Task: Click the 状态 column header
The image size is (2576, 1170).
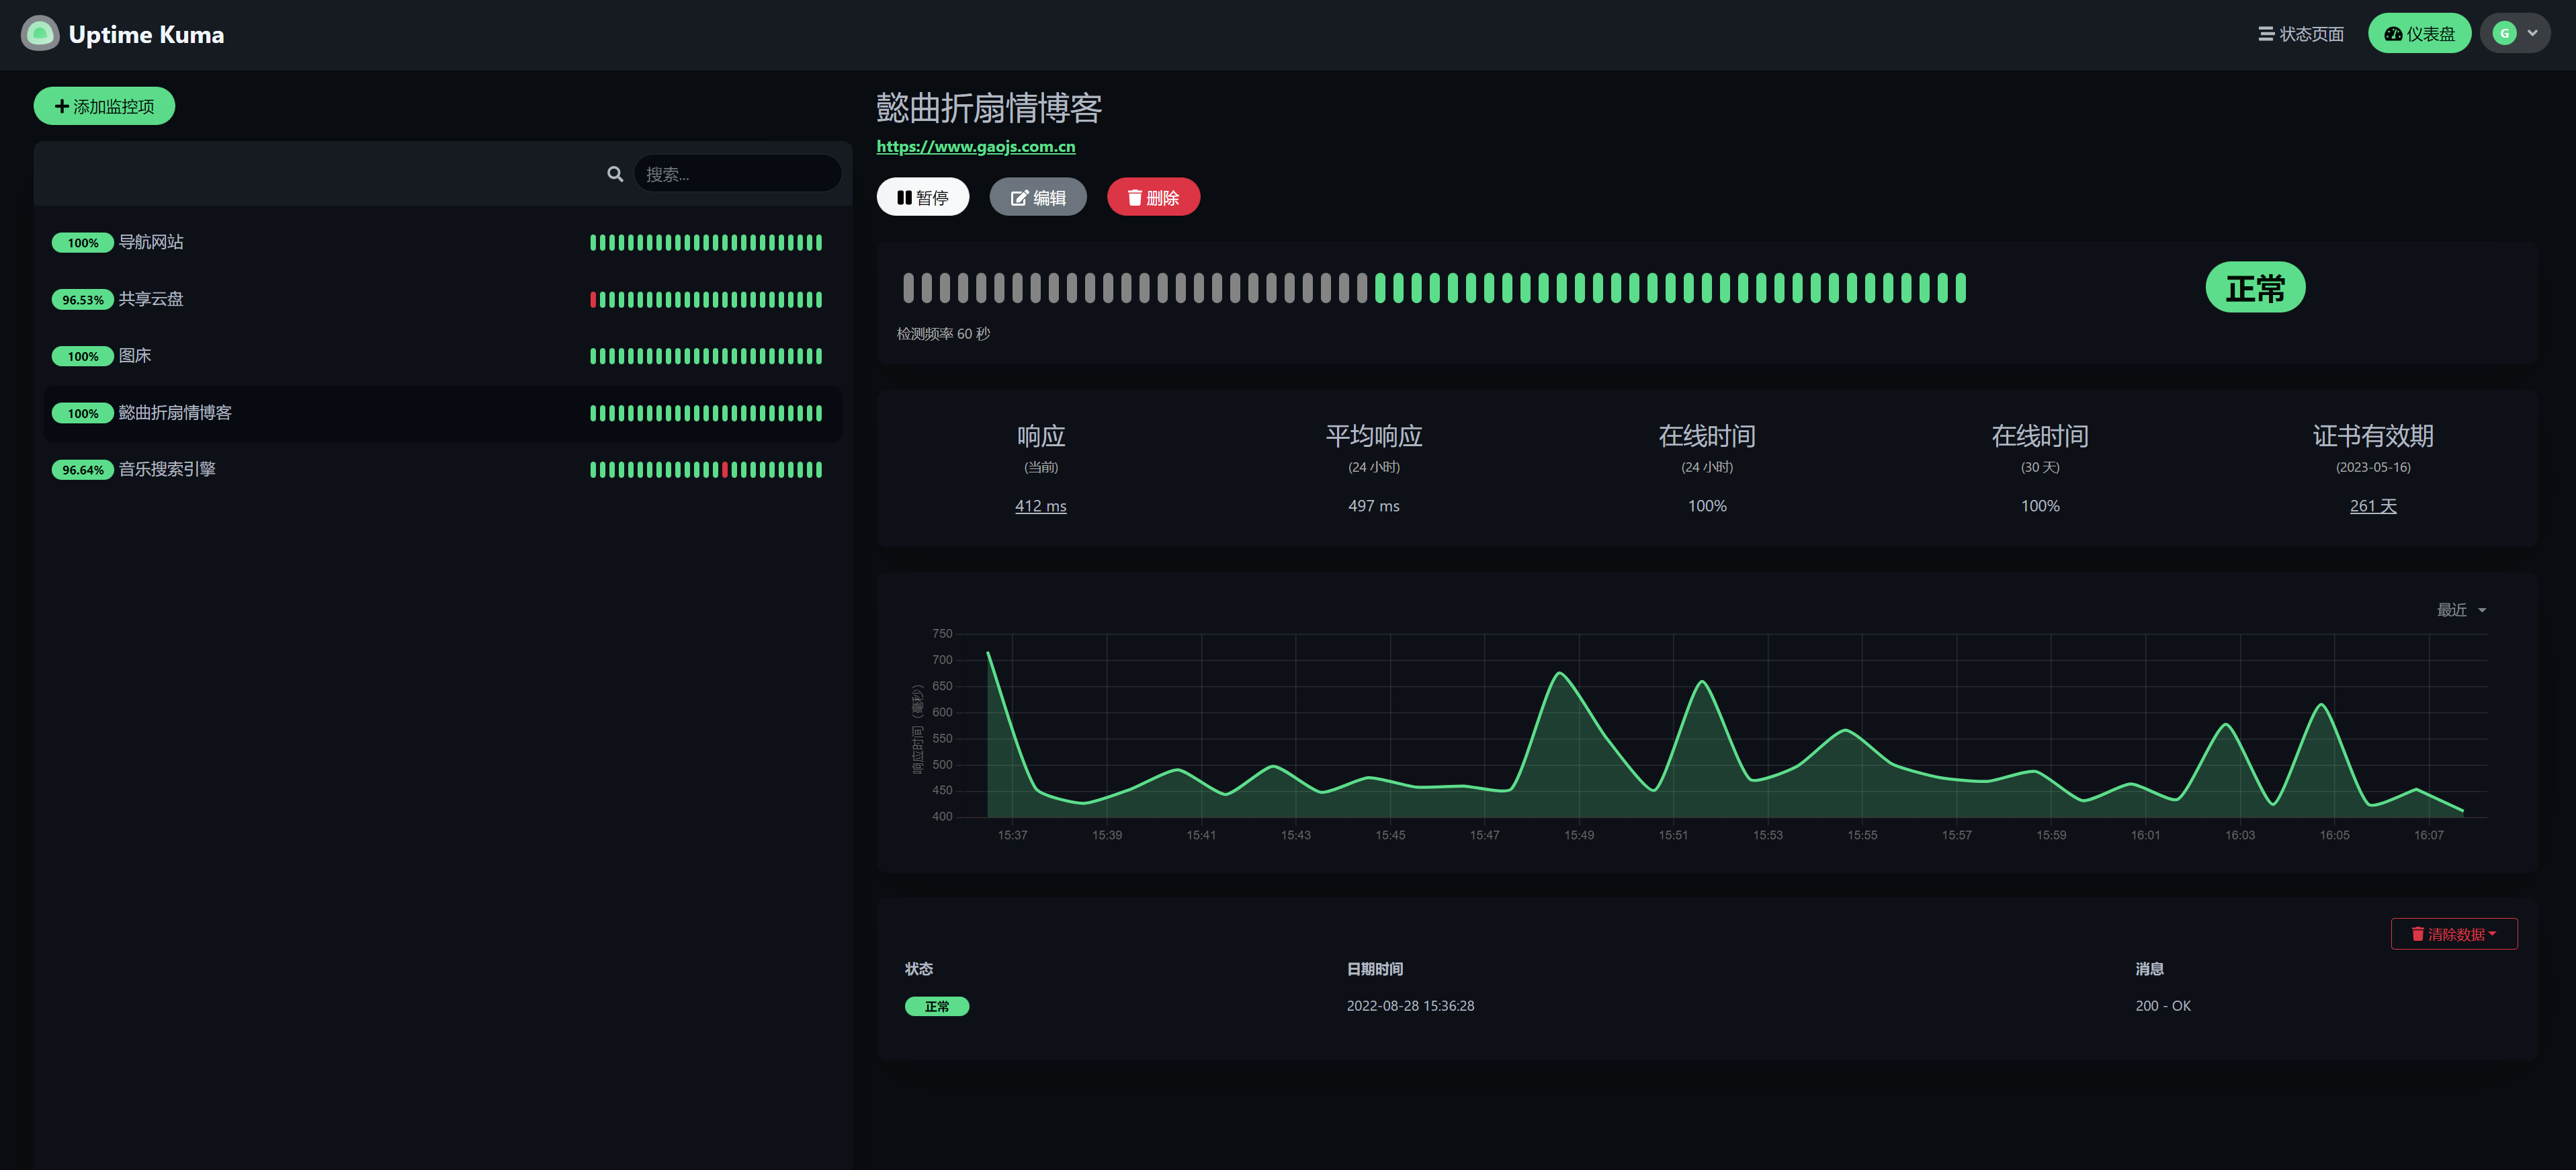Action: [919, 969]
